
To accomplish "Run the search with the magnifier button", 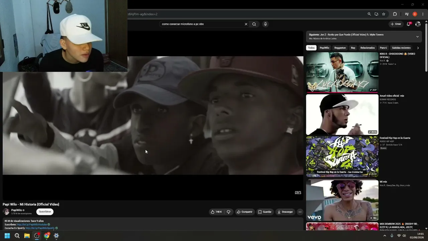I will (x=254, y=24).
